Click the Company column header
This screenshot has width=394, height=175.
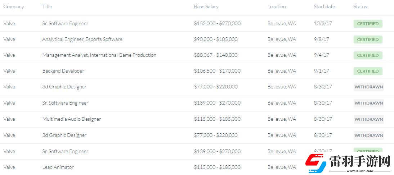[x=14, y=6]
